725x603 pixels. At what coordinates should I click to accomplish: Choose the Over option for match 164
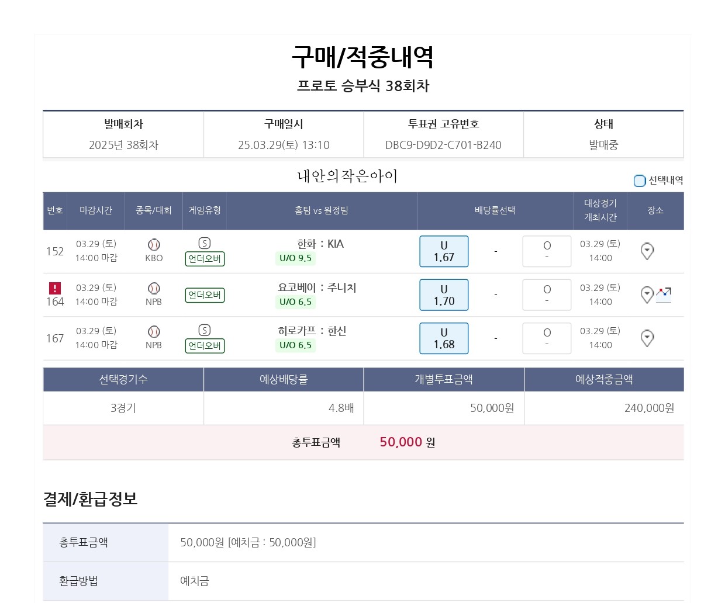click(x=547, y=295)
